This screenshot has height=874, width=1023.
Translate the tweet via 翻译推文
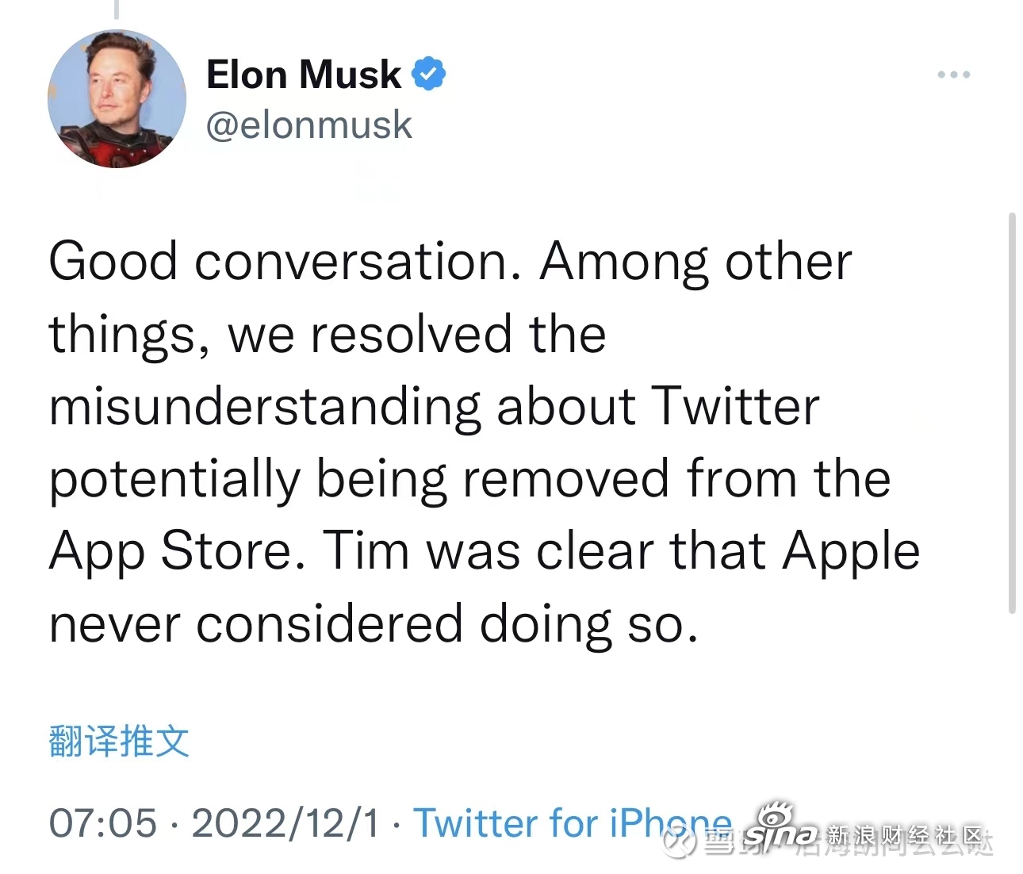[x=119, y=741]
